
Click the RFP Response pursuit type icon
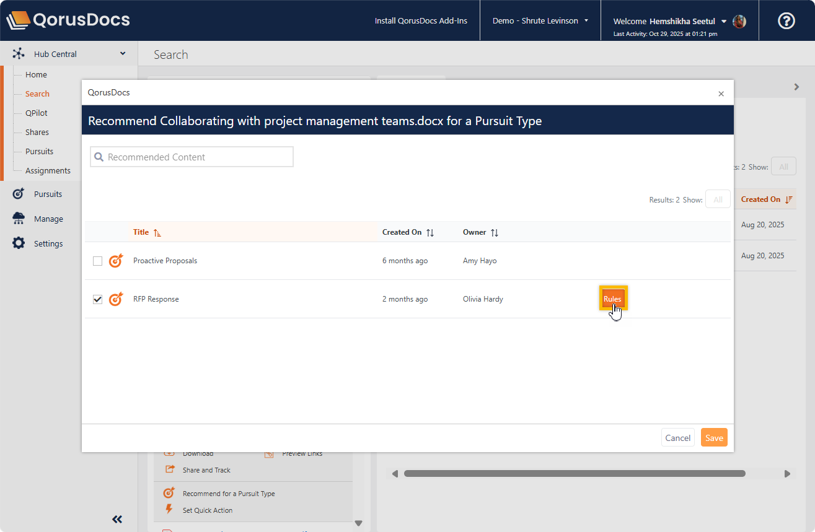tap(116, 299)
